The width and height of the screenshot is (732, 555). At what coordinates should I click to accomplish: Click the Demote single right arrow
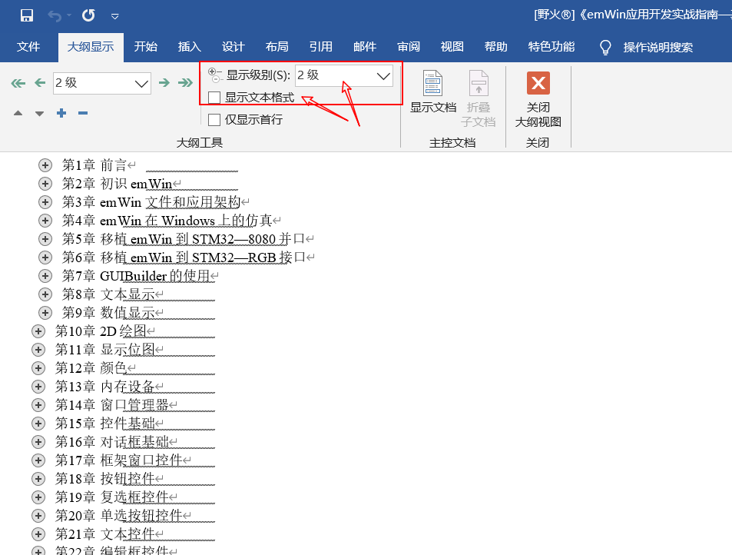(164, 83)
